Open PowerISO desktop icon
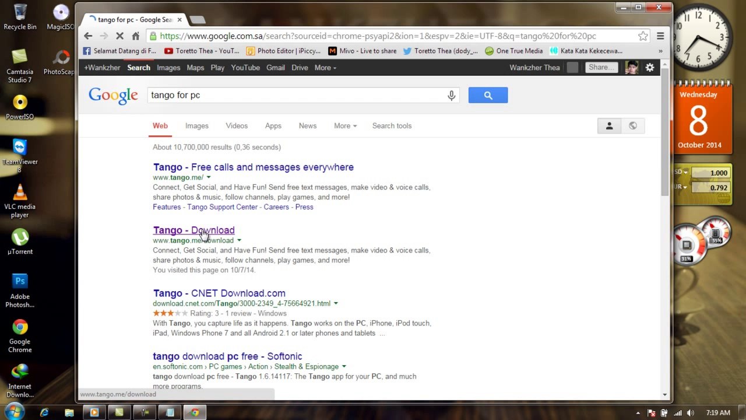Screen dimensions: 746x420 point(20,107)
